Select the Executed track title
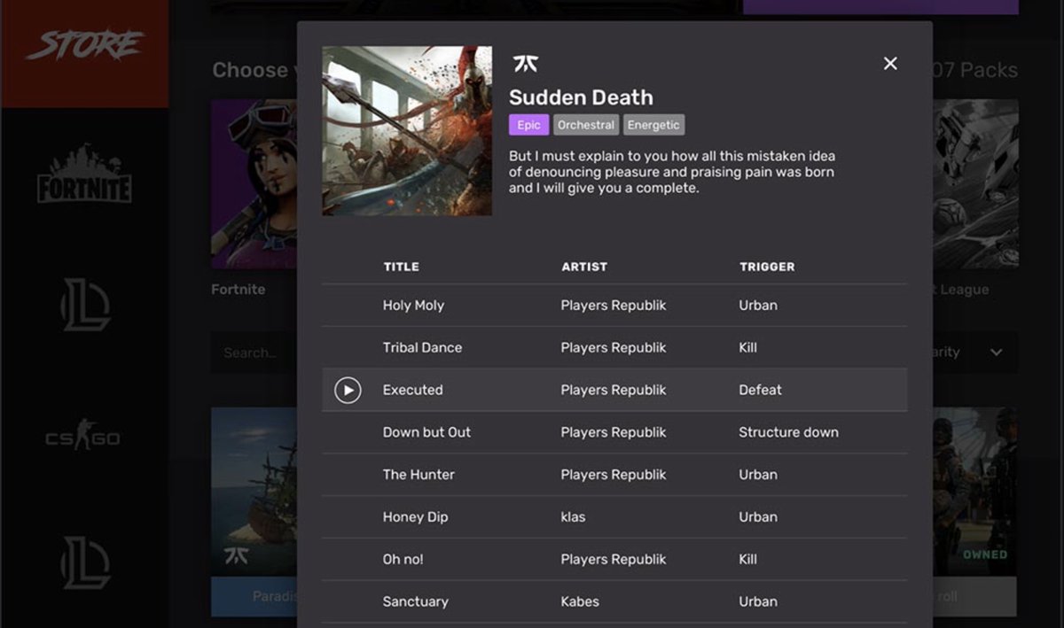The width and height of the screenshot is (1064, 628). click(x=412, y=390)
